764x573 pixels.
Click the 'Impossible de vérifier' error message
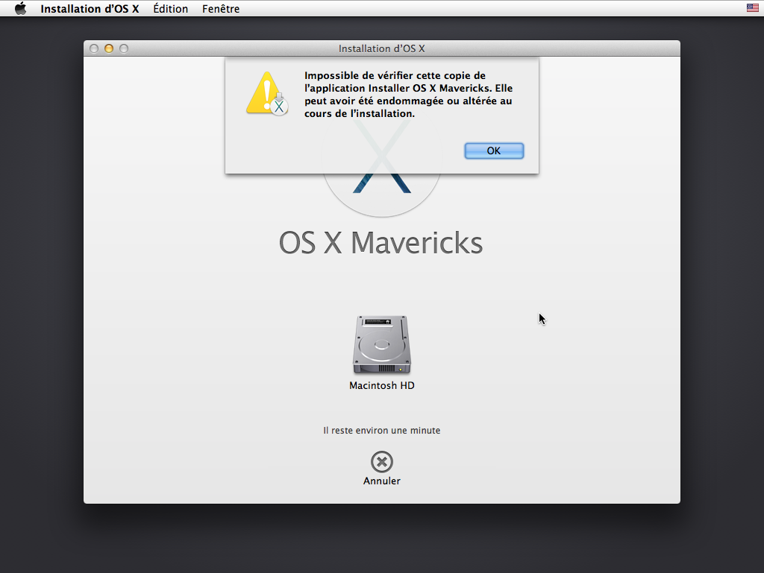[x=408, y=95]
